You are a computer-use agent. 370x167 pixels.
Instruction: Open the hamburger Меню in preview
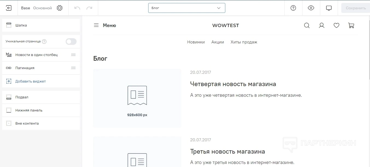point(105,25)
